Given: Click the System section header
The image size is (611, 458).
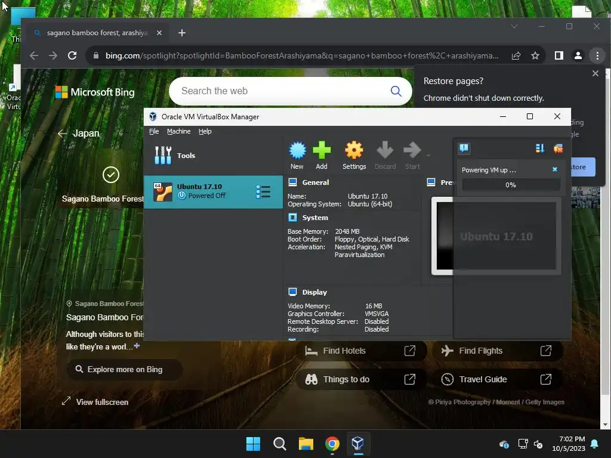Looking at the screenshot, I should 315,218.
